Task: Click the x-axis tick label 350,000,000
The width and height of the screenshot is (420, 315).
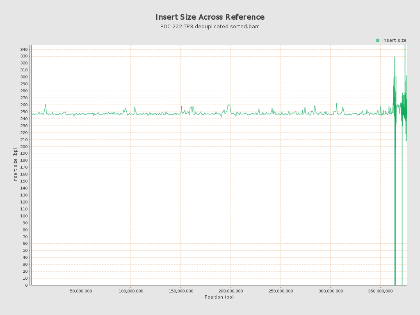Action: pos(380,291)
